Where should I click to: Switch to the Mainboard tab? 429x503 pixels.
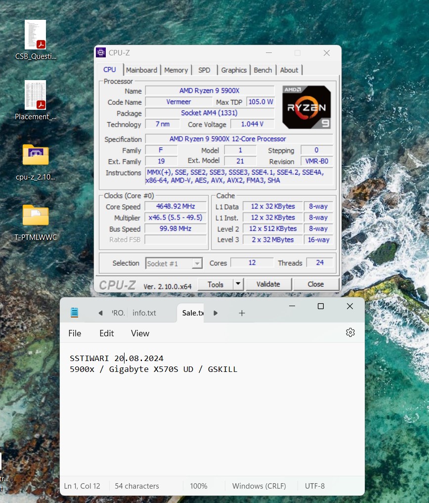point(141,70)
